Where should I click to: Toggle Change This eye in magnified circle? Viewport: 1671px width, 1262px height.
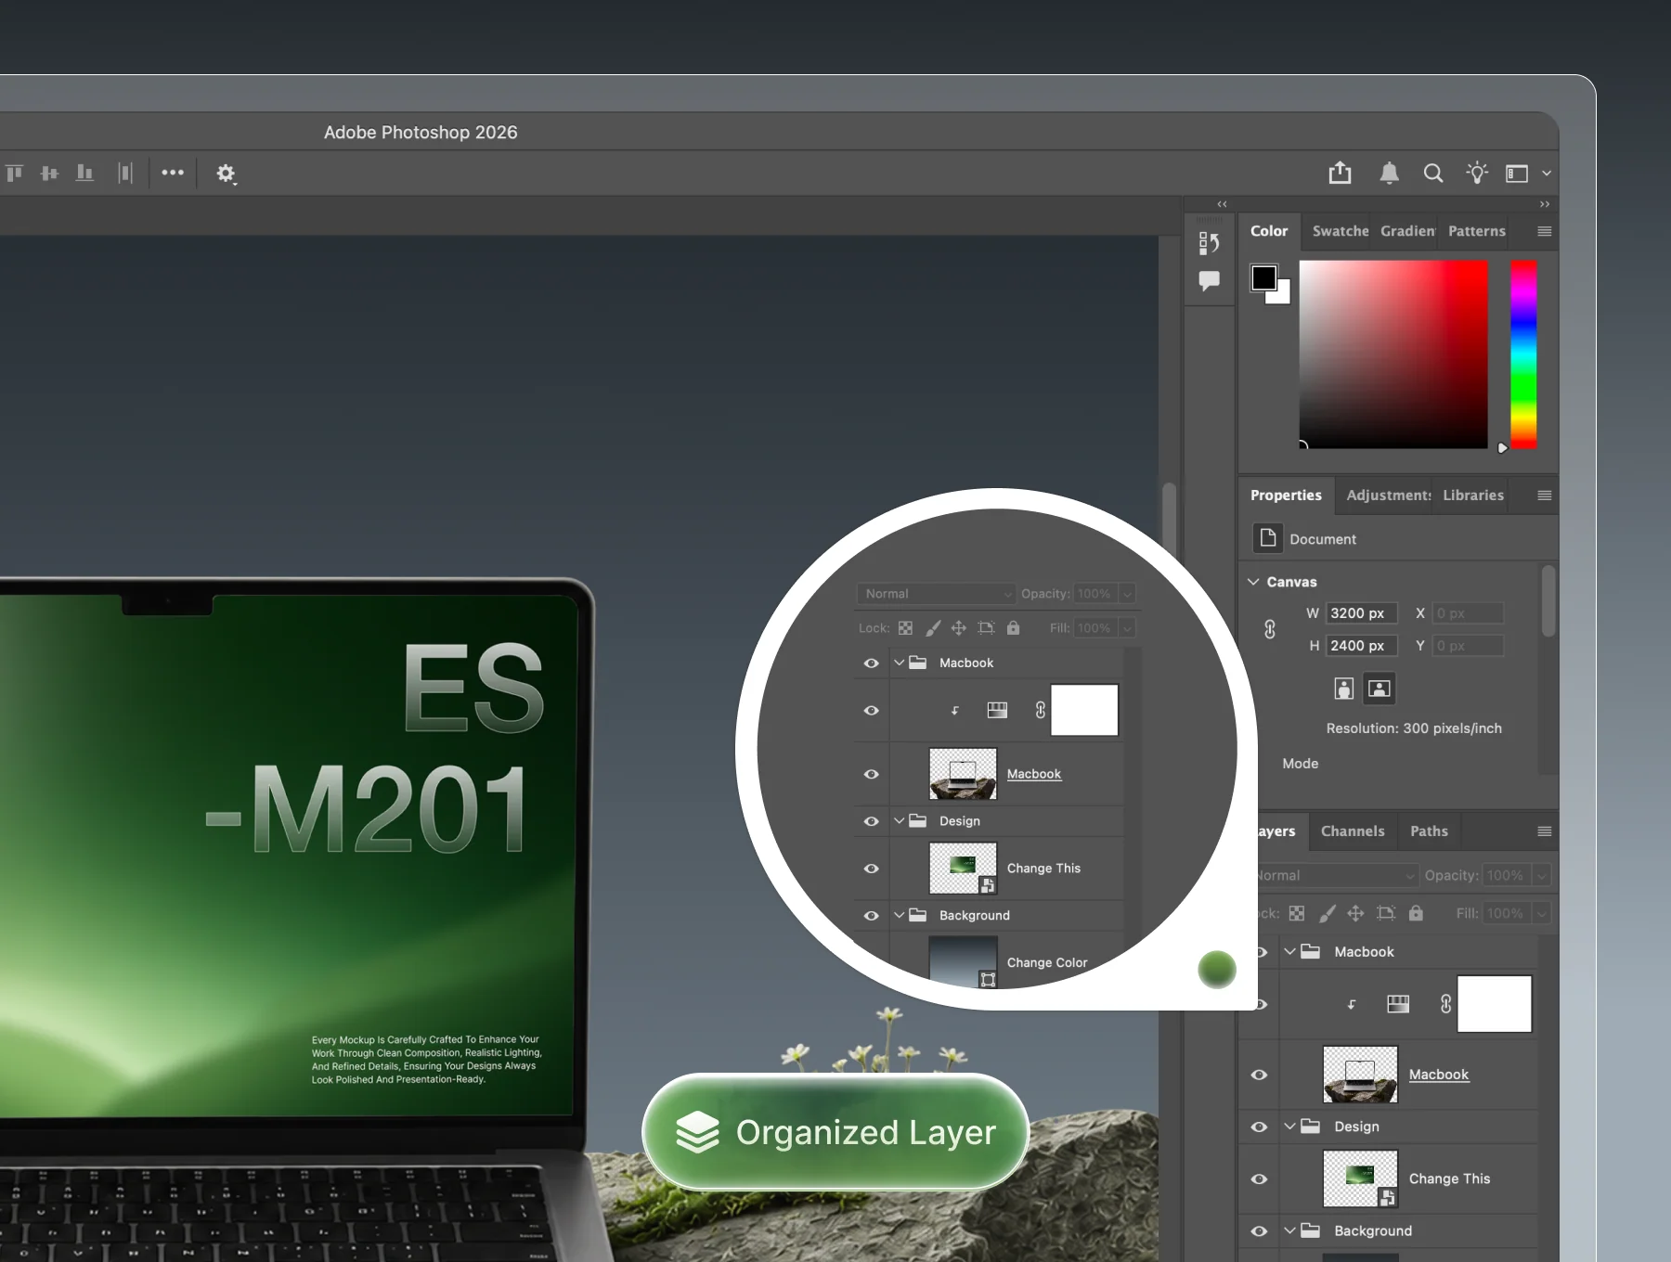click(871, 869)
